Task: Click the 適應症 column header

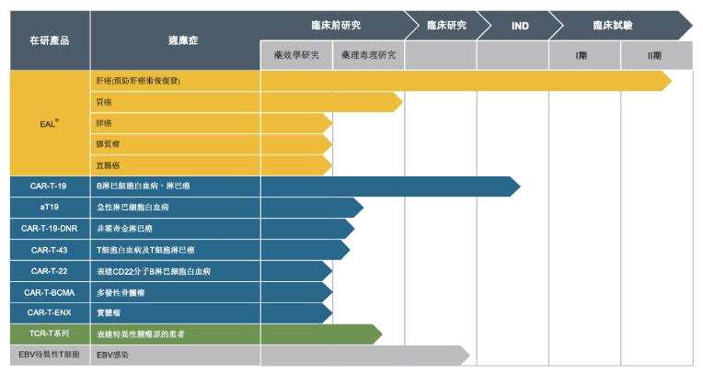Action: coord(175,40)
